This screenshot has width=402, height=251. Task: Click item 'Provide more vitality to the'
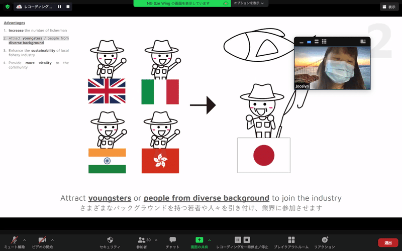click(x=39, y=65)
